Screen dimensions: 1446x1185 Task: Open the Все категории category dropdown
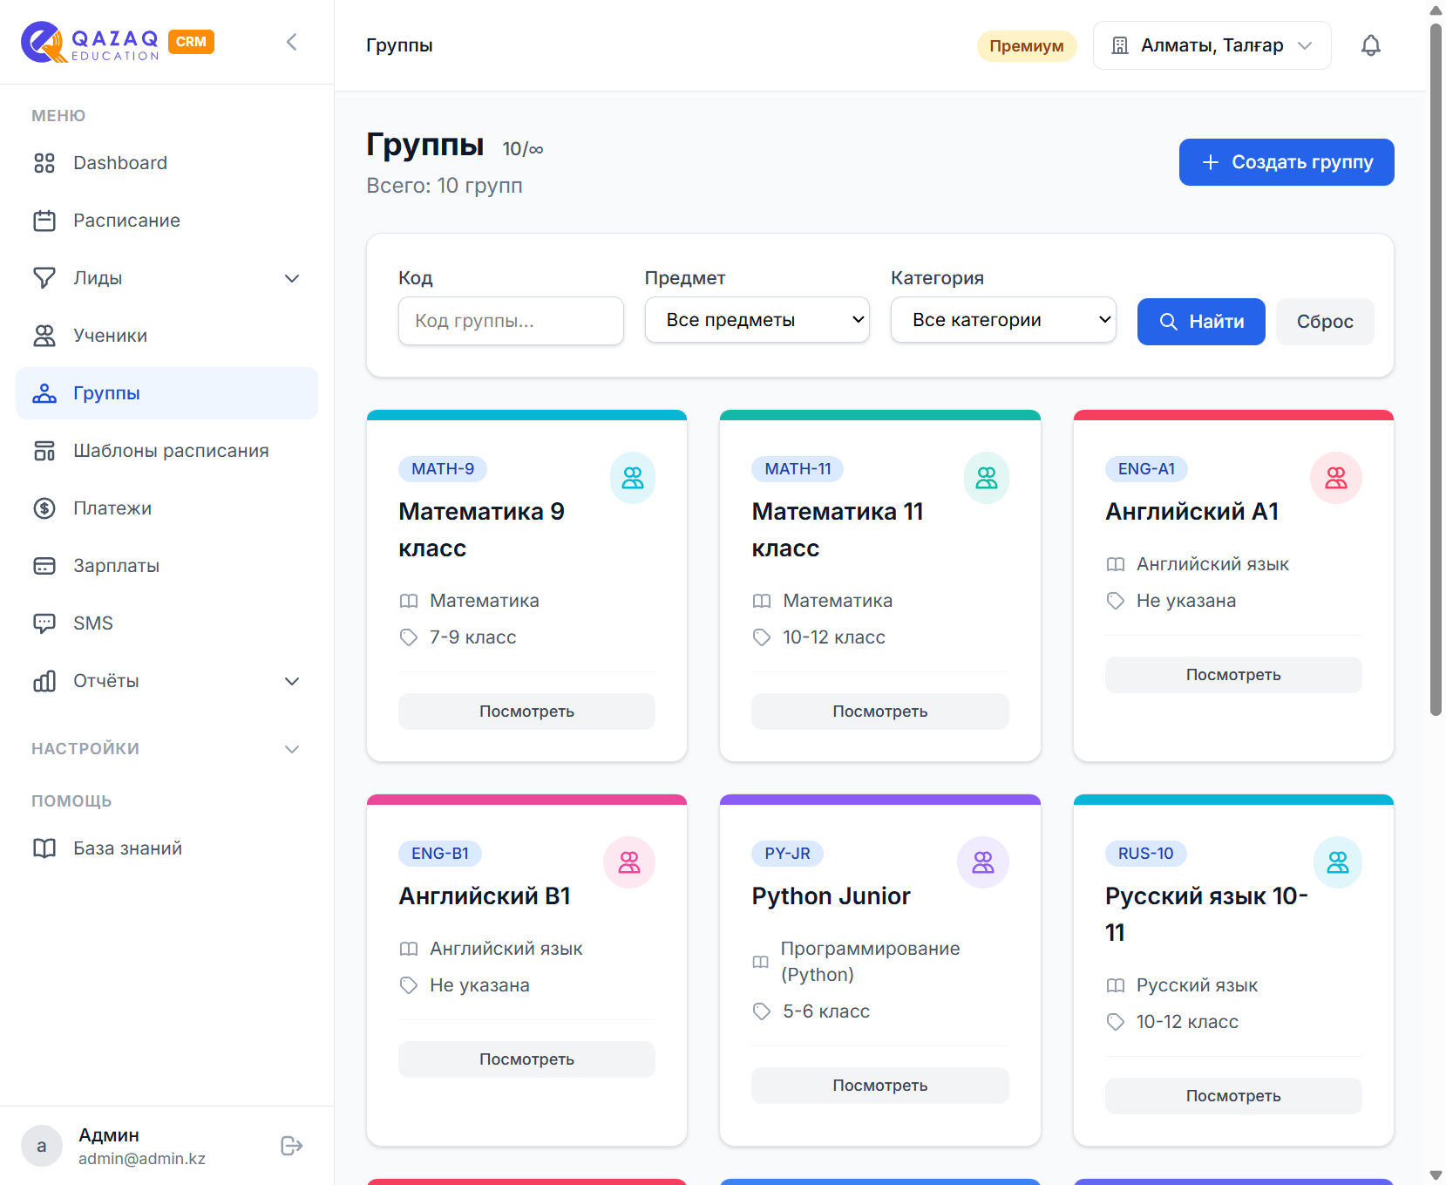click(x=1003, y=320)
